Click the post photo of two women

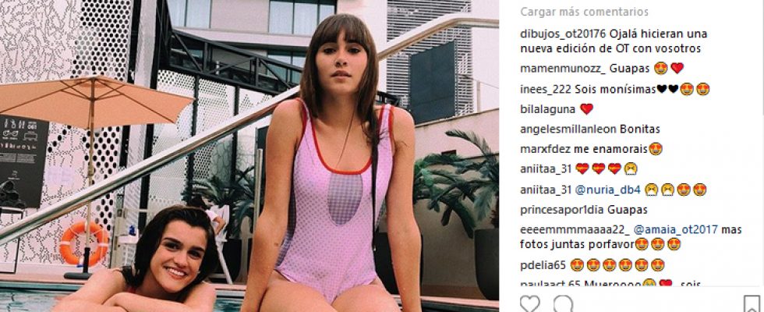click(x=249, y=156)
